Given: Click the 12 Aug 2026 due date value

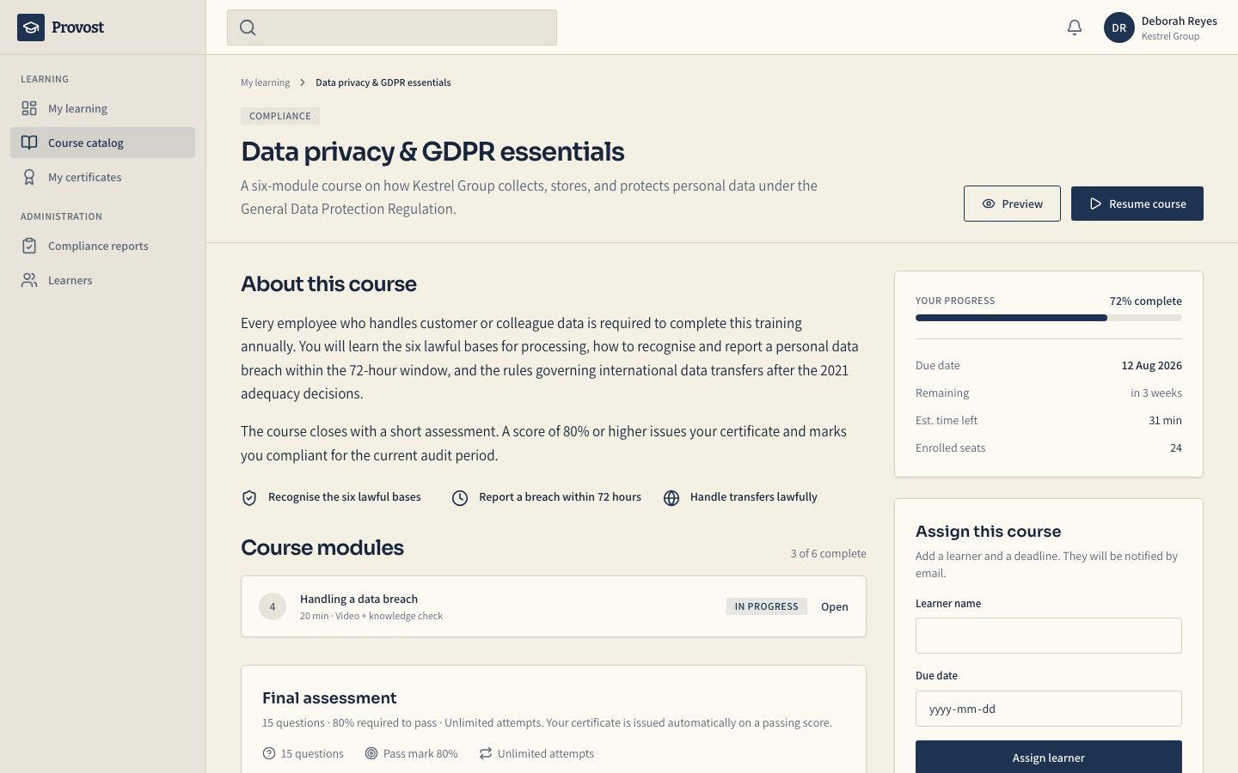Looking at the screenshot, I should [1151, 365].
